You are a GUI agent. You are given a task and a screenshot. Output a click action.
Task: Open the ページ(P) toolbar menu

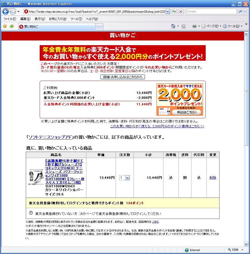pos(211,26)
